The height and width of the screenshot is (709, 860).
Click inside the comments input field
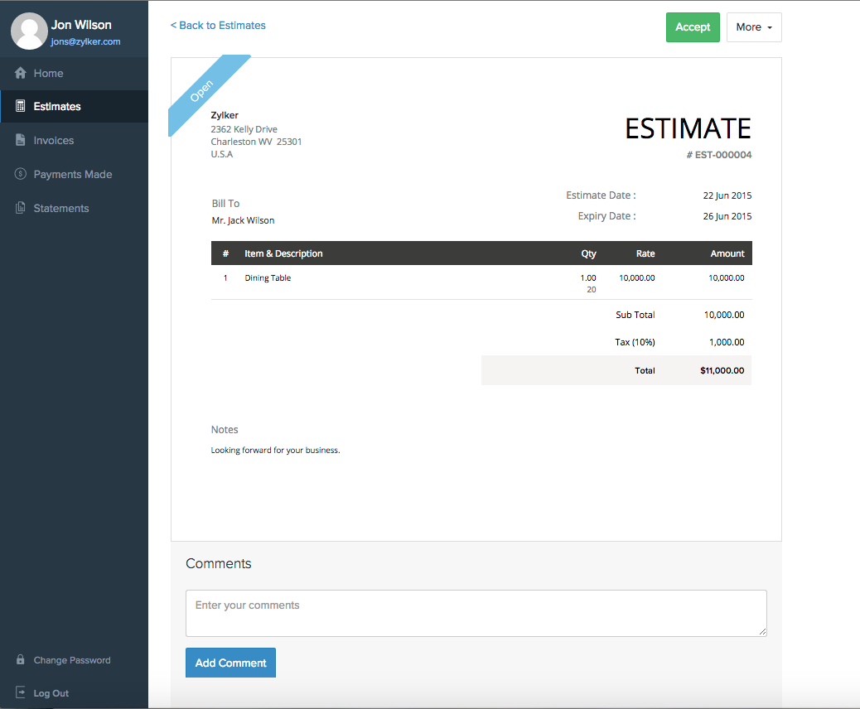pos(476,613)
